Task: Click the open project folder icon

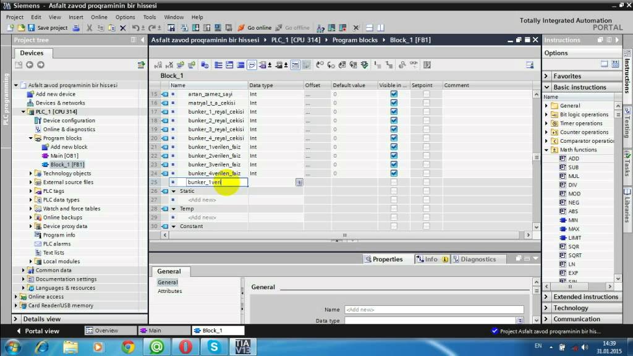Action: click(x=20, y=28)
